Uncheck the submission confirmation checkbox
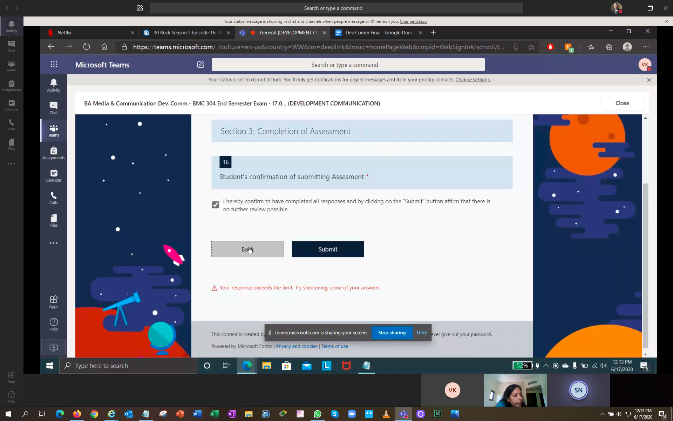The width and height of the screenshot is (673, 421). [x=215, y=205]
